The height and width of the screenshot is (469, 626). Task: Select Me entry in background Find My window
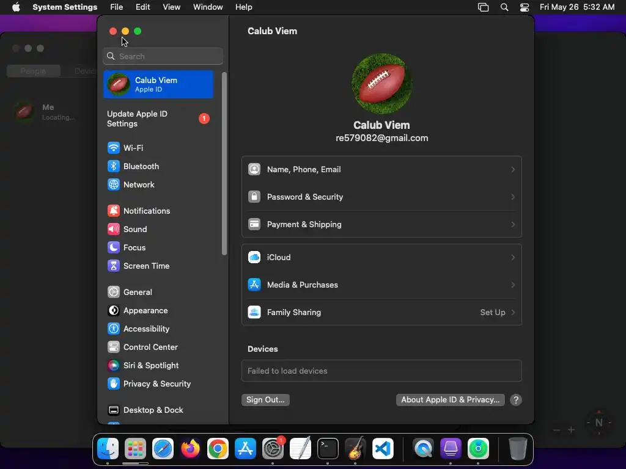tap(48, 112)
